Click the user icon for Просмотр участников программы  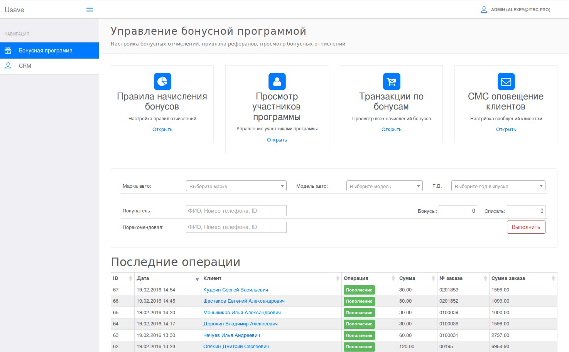277,81
